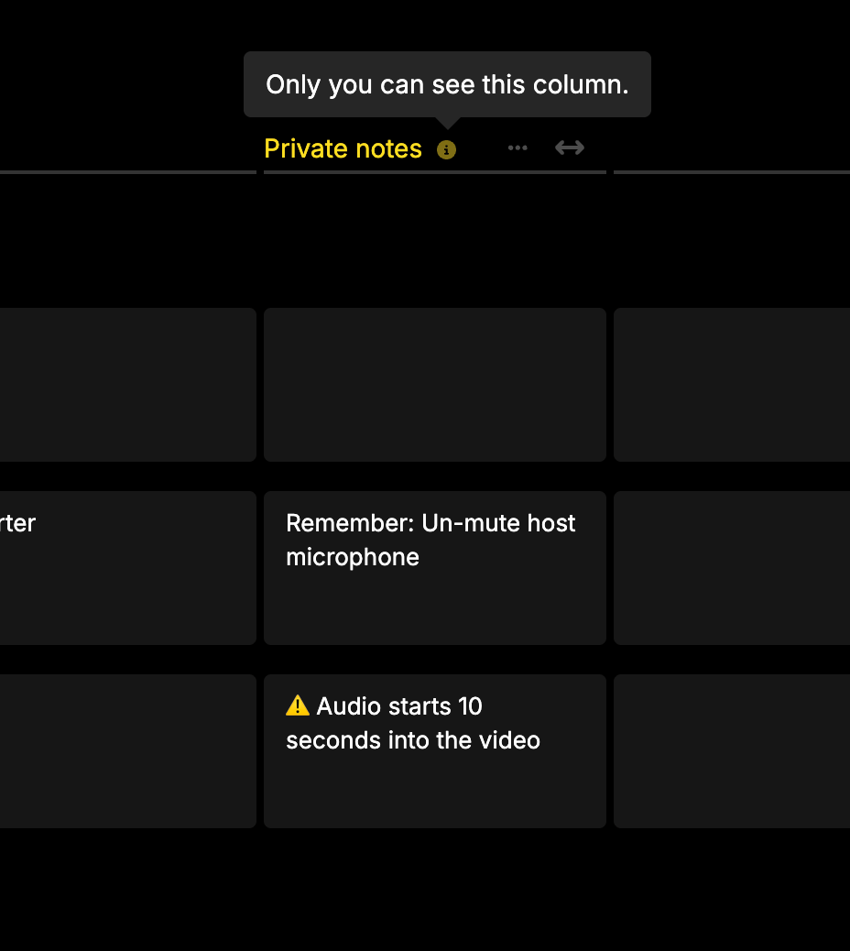Click the 'Only you can see this column' tooltip
This screenshot has height=951, width=850.
click(x=447, y=84)
